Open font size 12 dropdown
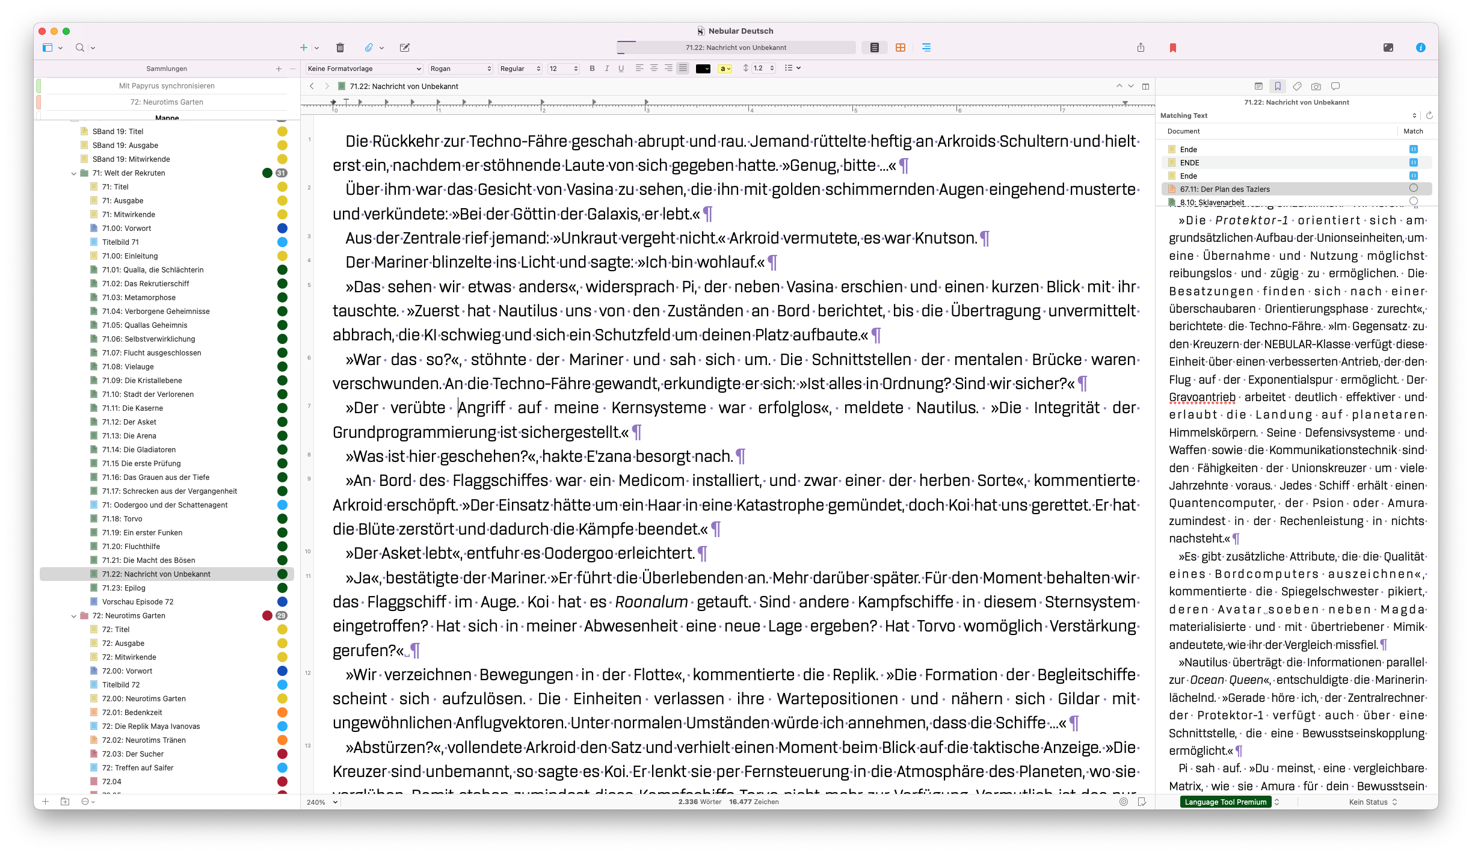The width and height of the screenshot is (1472, 854). tap(564, 69)
